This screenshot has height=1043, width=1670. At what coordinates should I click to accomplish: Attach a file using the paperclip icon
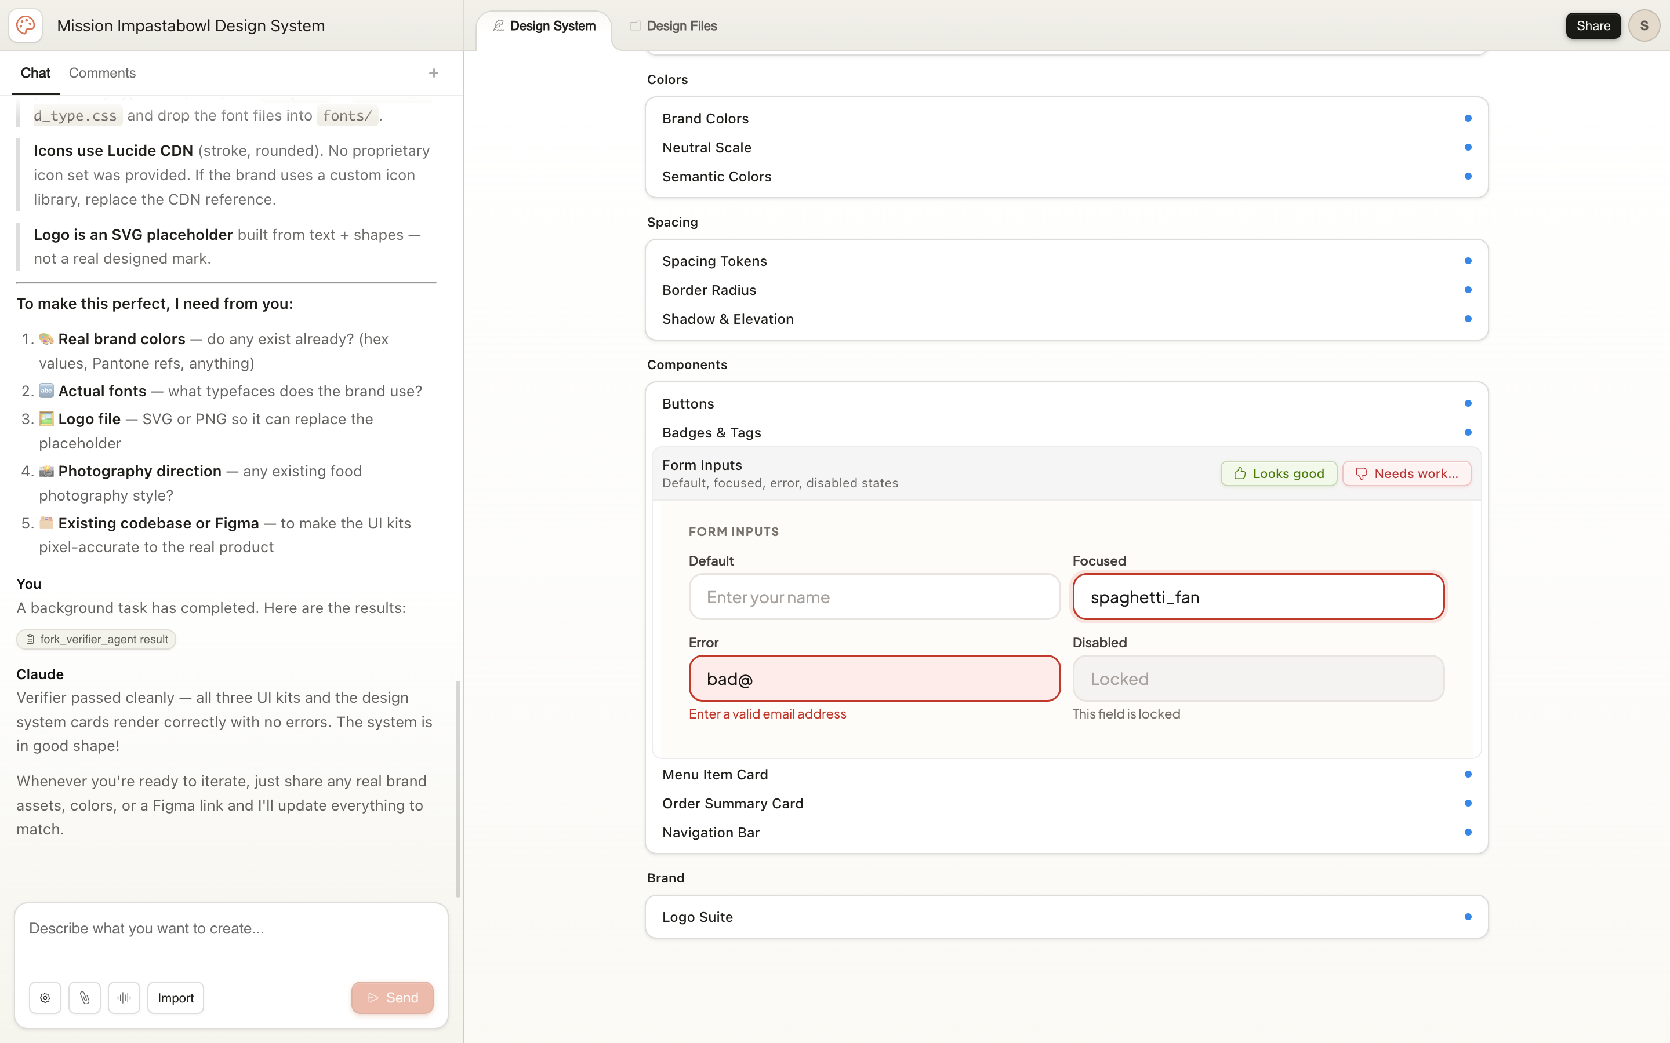pyautogui.click(x=85, y=997)
